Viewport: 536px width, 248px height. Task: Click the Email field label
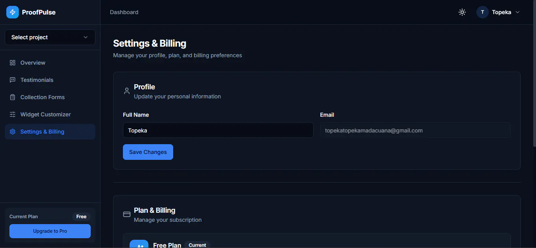(x=327, y=115)
